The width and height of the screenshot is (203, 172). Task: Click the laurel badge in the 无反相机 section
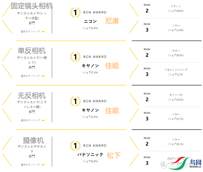click(x=75, y=101)
